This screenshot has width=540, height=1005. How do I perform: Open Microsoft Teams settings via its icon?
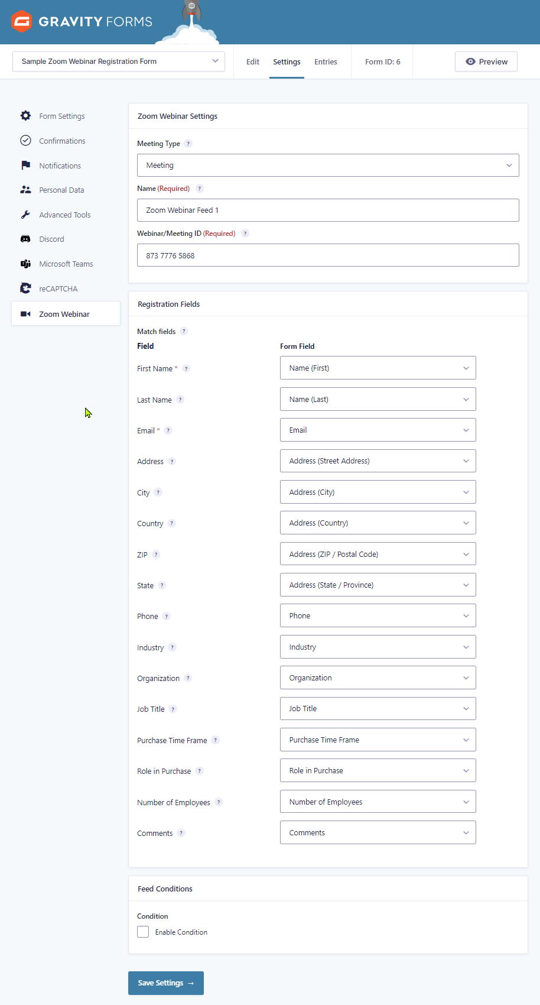(25, 264)
